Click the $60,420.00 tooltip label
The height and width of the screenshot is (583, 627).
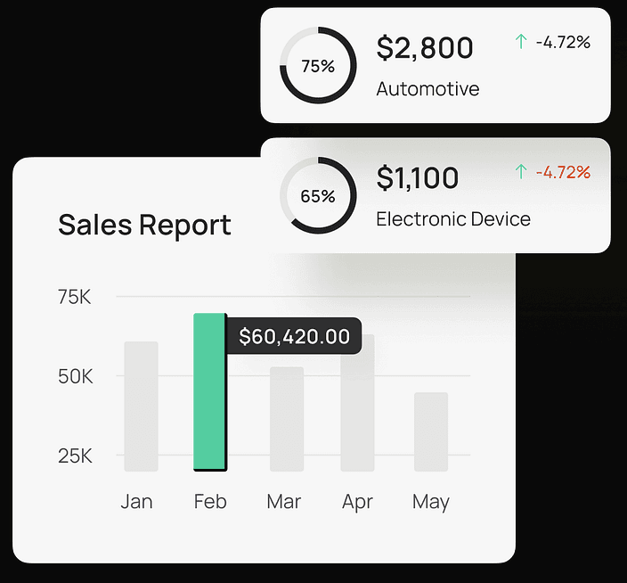(294, 337)
